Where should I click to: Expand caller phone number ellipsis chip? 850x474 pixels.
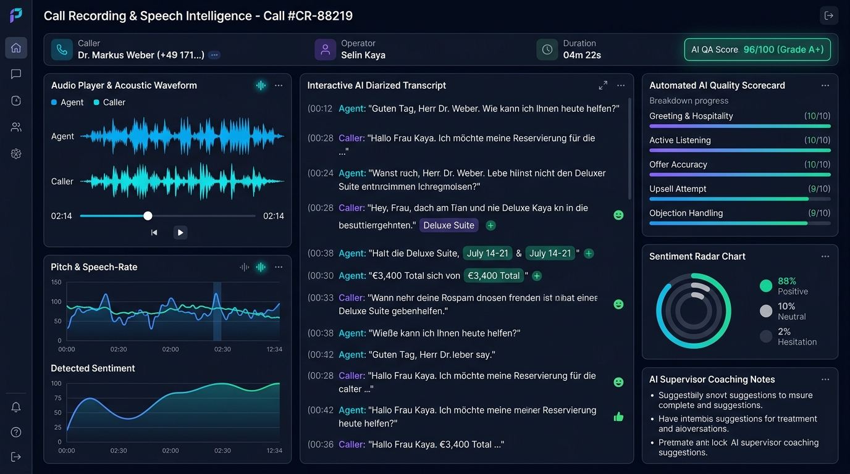tap(214, 55)
